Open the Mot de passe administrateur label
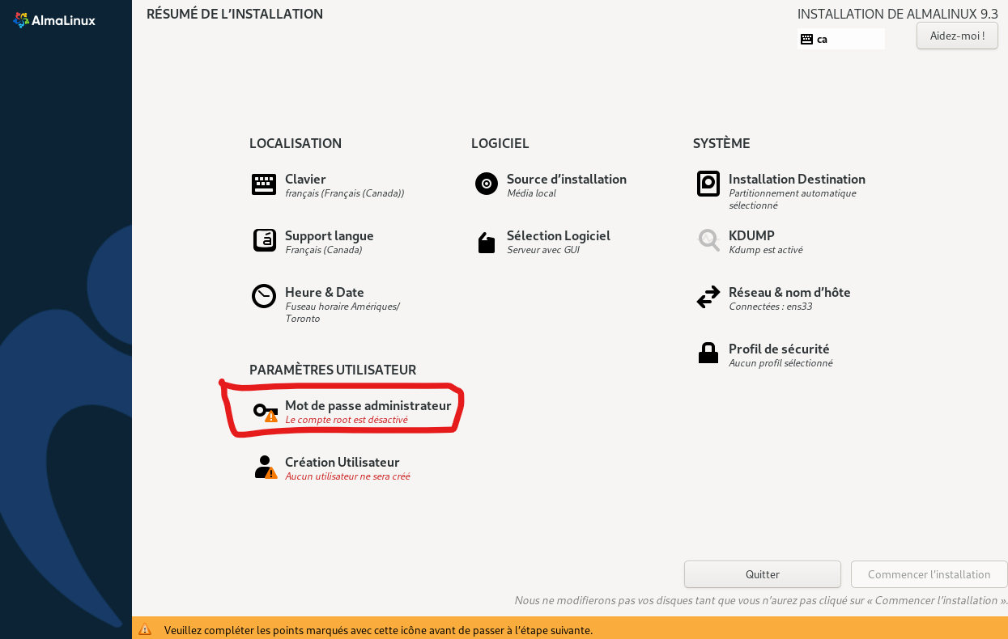This screenshot has width=1008, height=639. tap(368, 405)
